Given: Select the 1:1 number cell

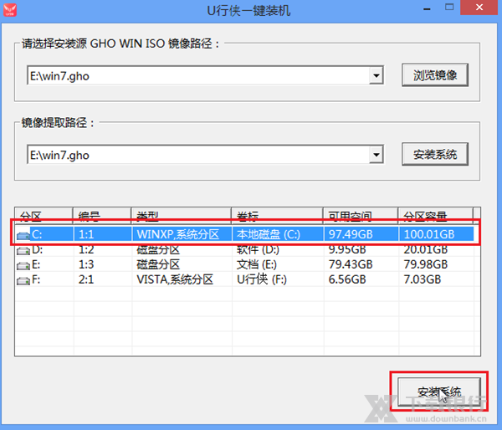Looking at the screenshot, I should click(x=103, y=234).
